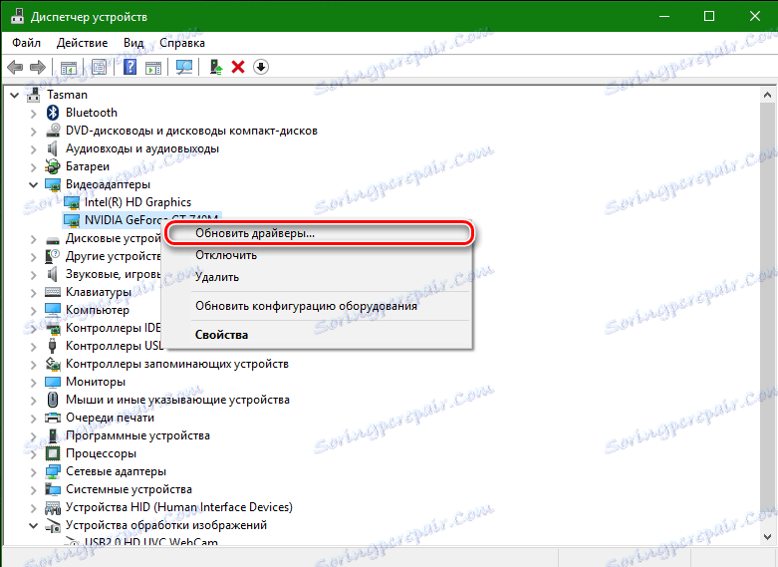The image size is (778, 567).
Task: Select the Компьютер category icon
Action: tap(53, 310)
